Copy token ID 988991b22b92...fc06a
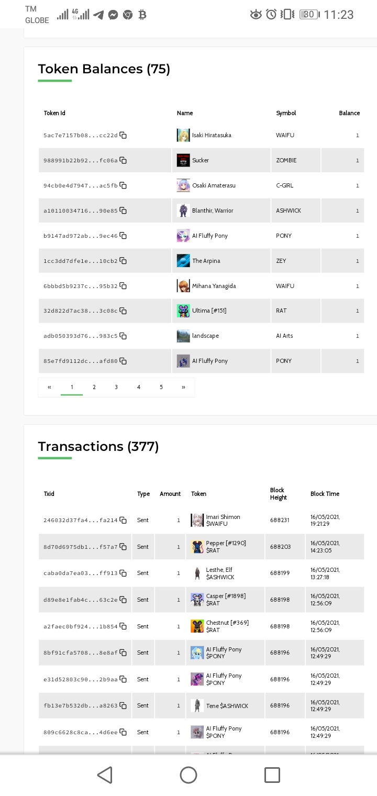Screen dimensions: 377x796 point(123,160)
